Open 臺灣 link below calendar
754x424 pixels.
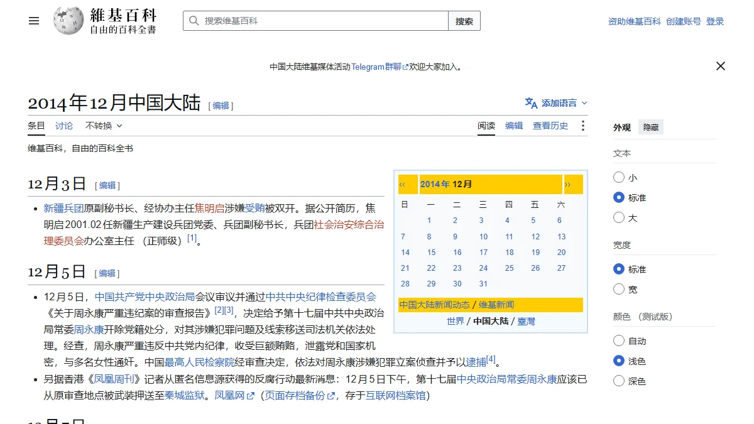[x=526, y=321]
